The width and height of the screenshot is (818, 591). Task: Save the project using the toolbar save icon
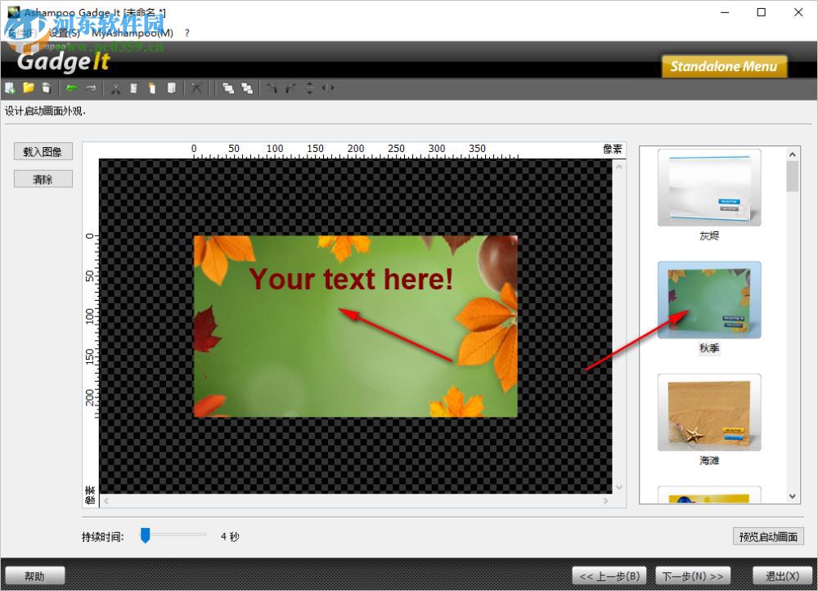point(47,88)
